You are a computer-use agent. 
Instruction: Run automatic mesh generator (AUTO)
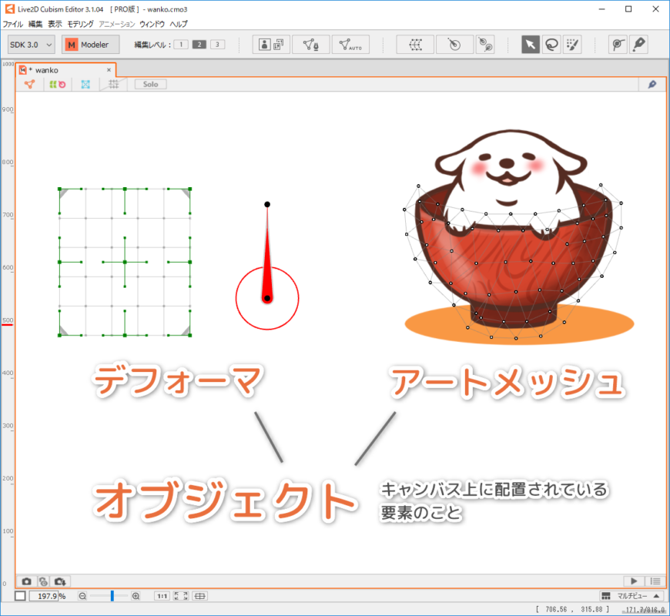pyautogui.click(x=350, y=45)
